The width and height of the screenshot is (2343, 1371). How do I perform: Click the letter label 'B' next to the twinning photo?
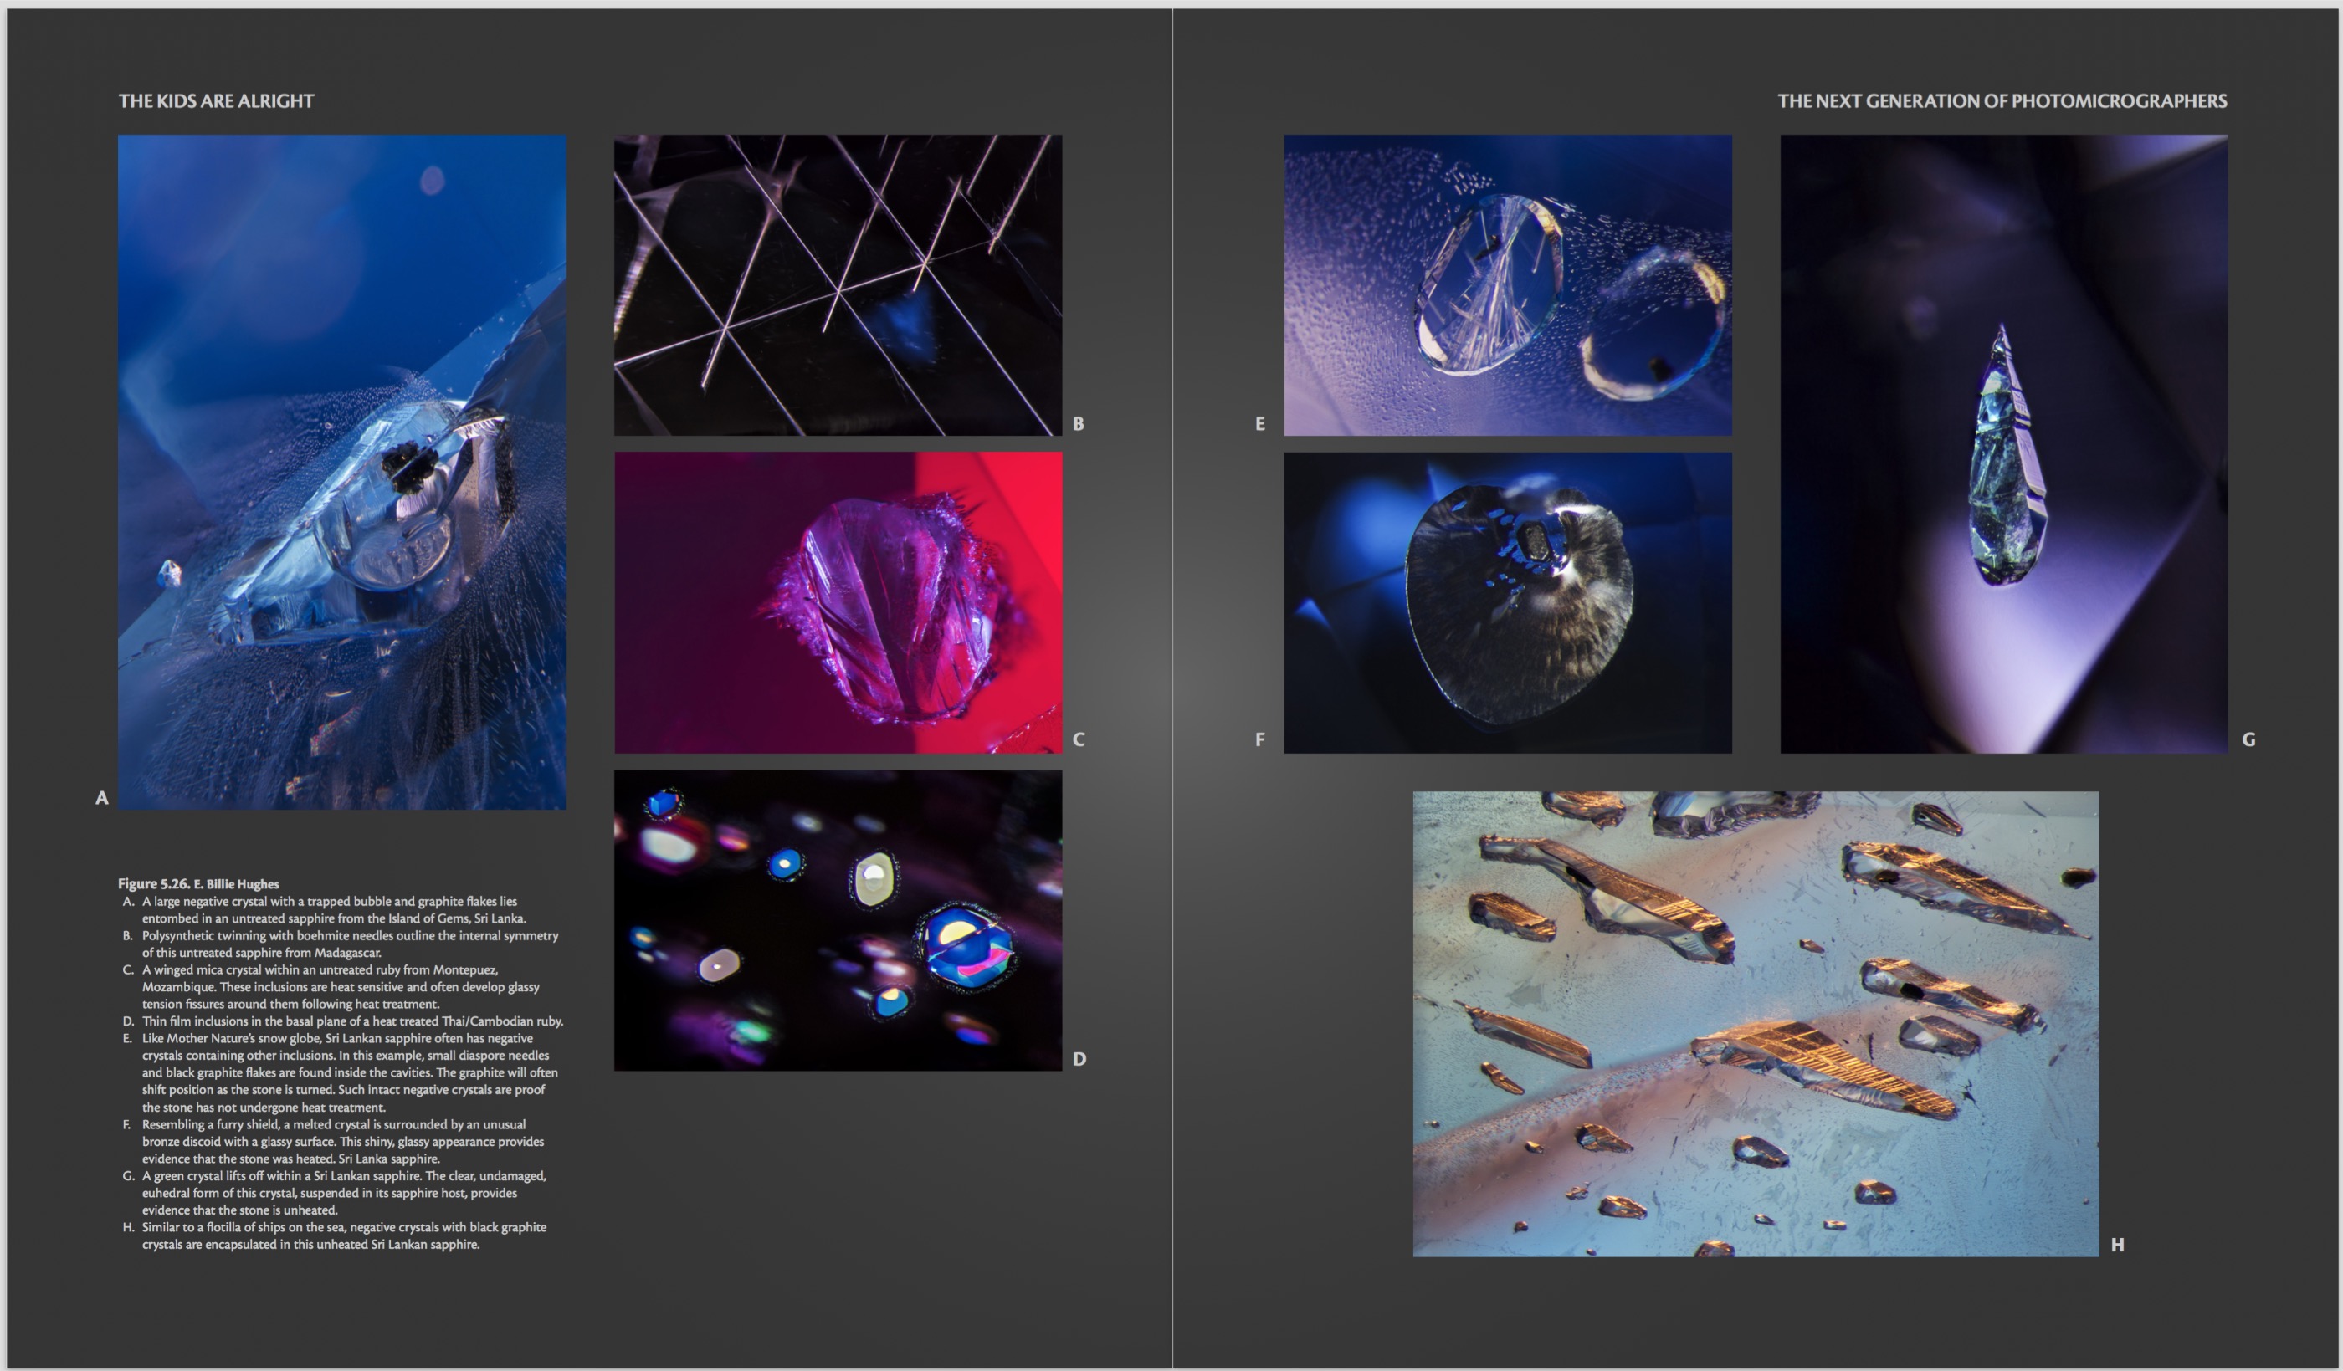pyautogui.click(x=1079, y=423)
